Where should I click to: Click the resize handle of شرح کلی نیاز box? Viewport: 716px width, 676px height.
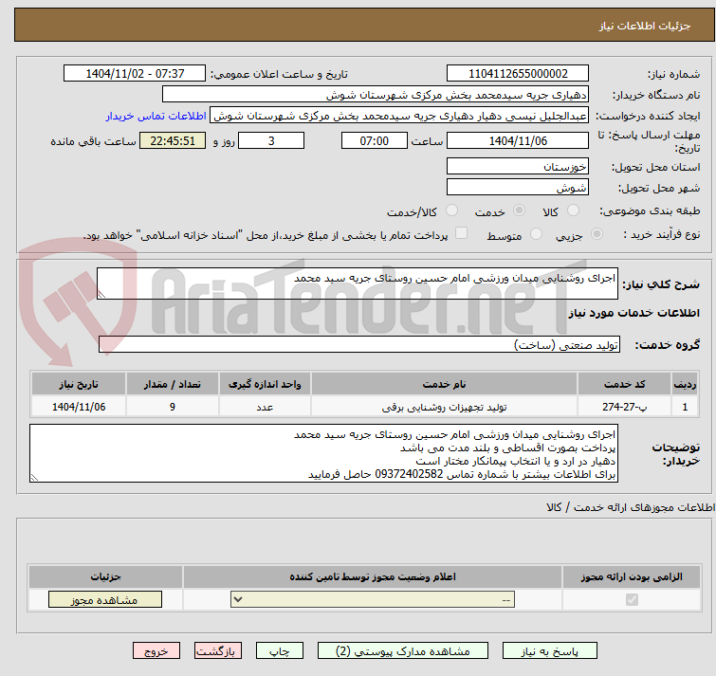101,295
